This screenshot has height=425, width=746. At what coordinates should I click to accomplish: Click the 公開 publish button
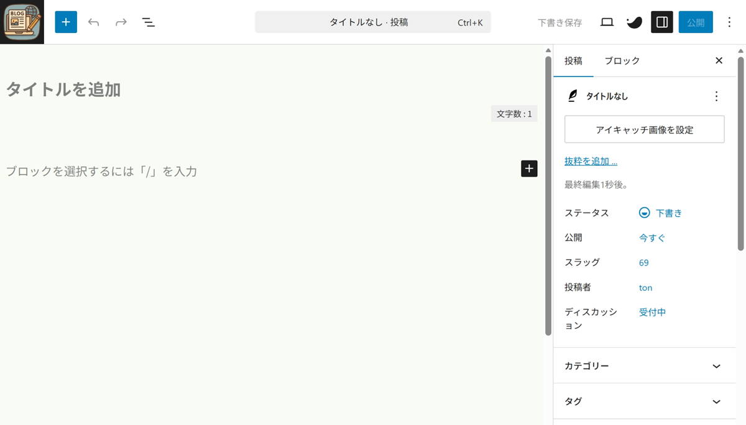tap(696, 22)
